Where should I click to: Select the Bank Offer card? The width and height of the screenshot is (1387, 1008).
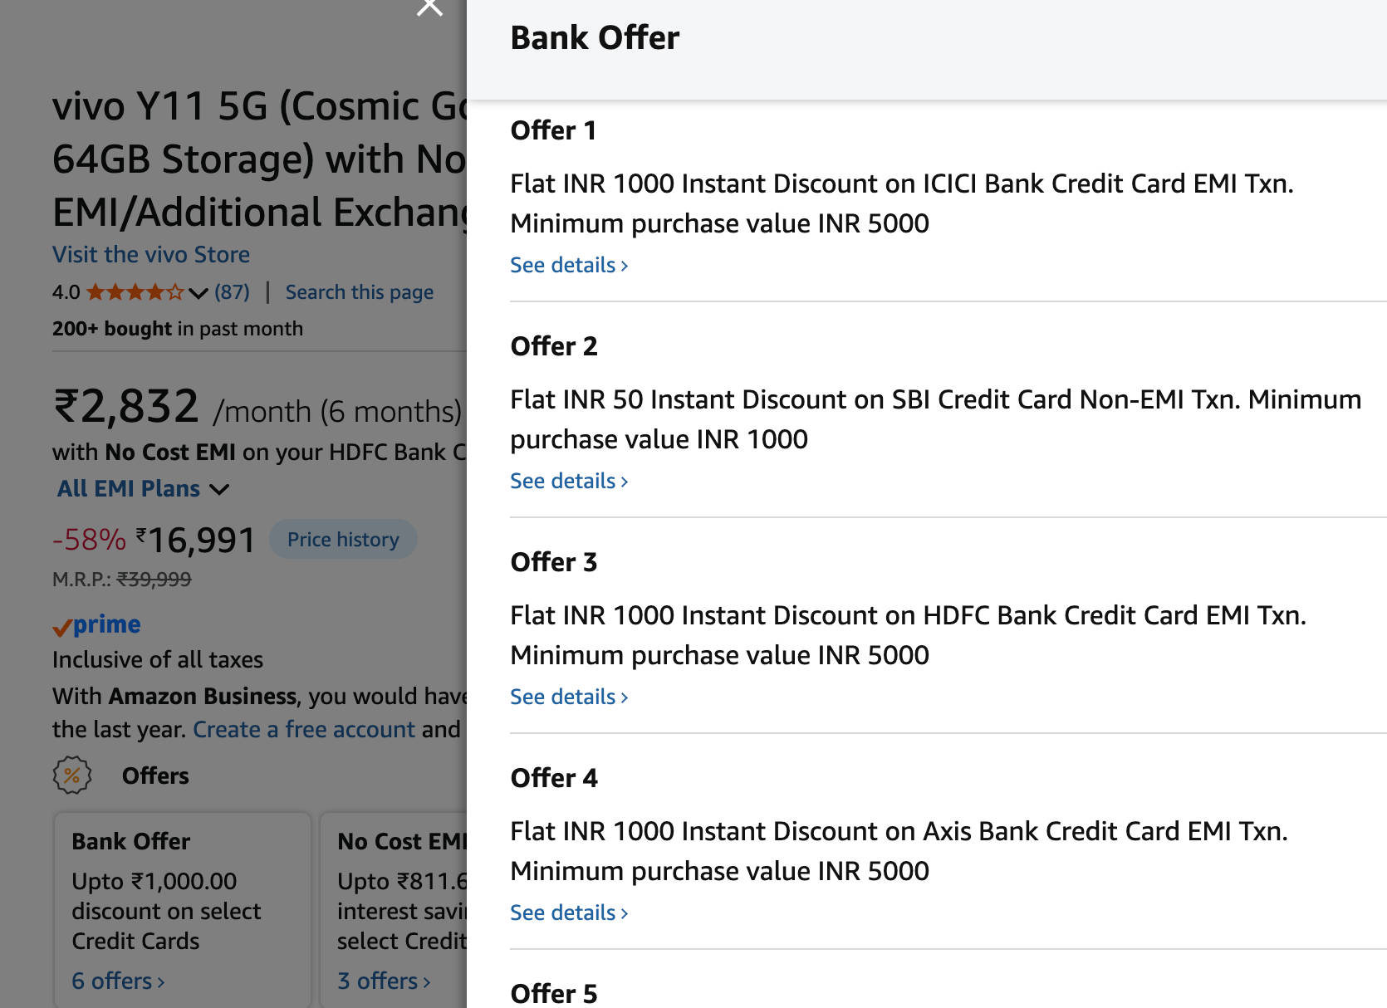point(183,910)
